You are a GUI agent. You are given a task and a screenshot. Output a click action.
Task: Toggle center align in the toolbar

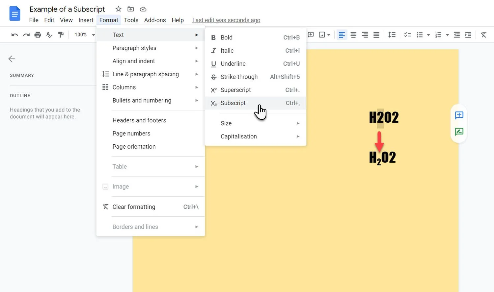pos(353,35)
